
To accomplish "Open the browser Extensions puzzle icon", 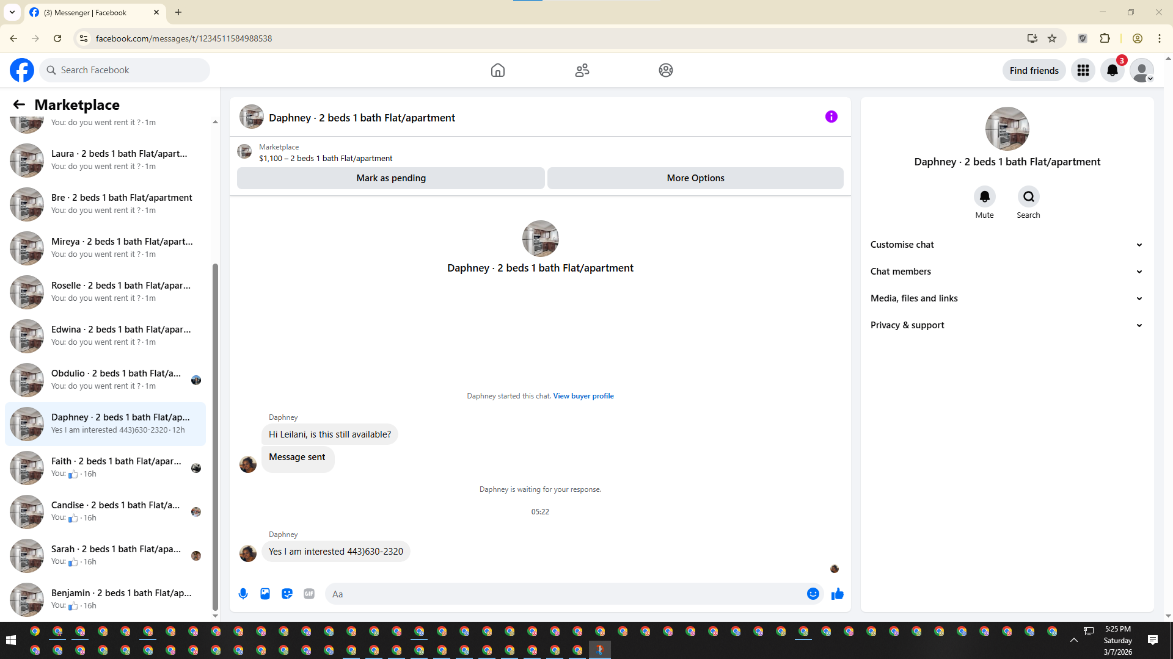I will (1105, 38).
